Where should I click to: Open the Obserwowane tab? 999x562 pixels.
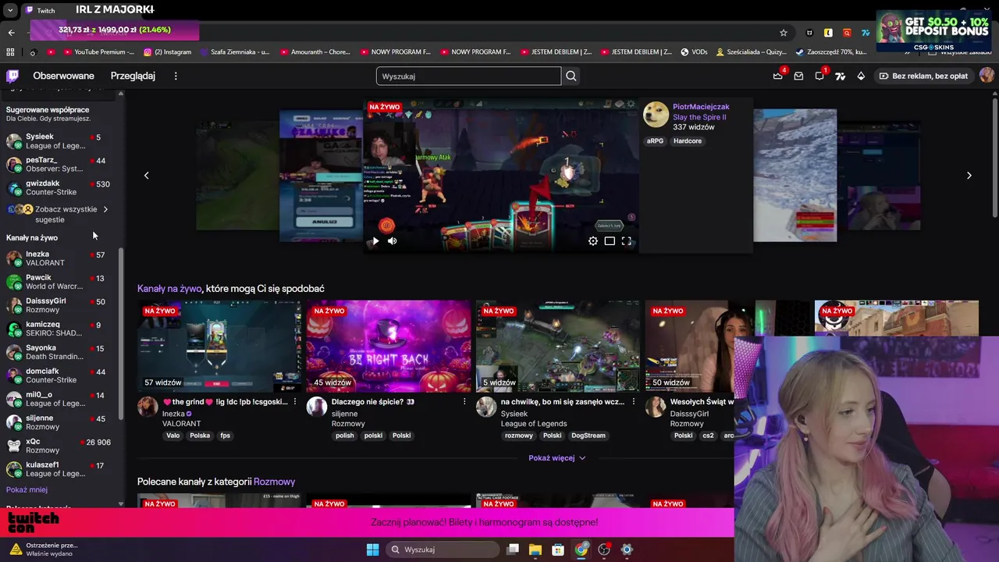pyautogui.click(x=63, y=76)
